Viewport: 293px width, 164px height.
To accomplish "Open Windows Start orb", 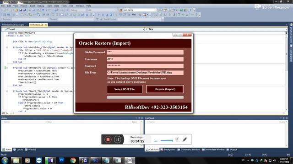I will point(5,160).
